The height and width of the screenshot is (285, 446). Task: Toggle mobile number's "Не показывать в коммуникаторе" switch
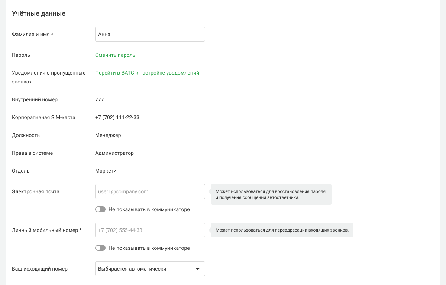100,248
